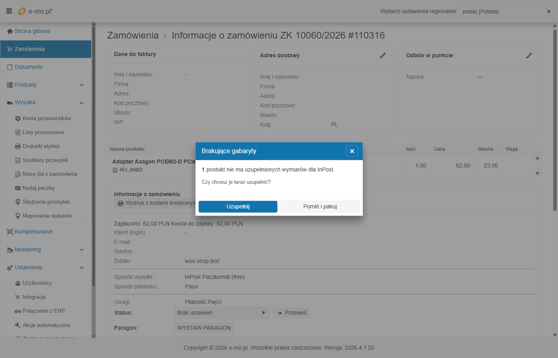Viewport: 558px width, 358px height.
Task: Expand the Produkty menu section
Action: [x=82, y=85]
